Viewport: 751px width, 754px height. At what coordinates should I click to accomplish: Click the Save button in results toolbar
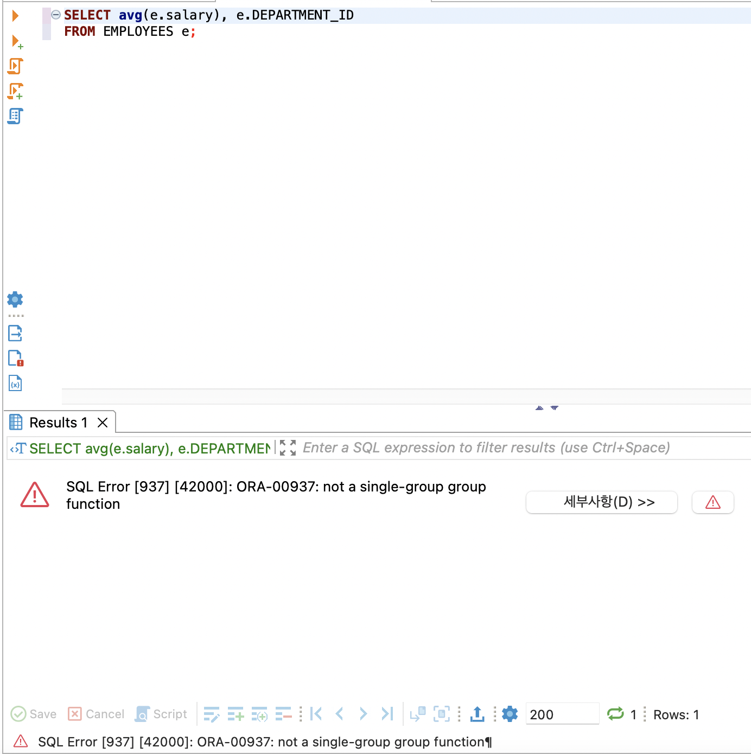[x=34, y=714]
